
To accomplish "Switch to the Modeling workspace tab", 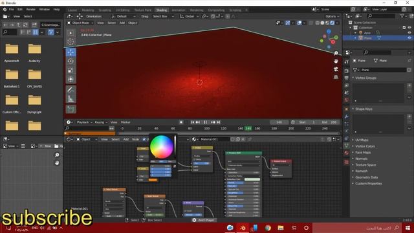I will point(88,10).
